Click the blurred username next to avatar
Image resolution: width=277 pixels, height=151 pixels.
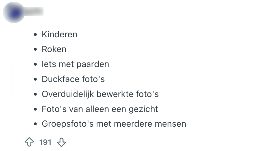click(x=34, y=12)
